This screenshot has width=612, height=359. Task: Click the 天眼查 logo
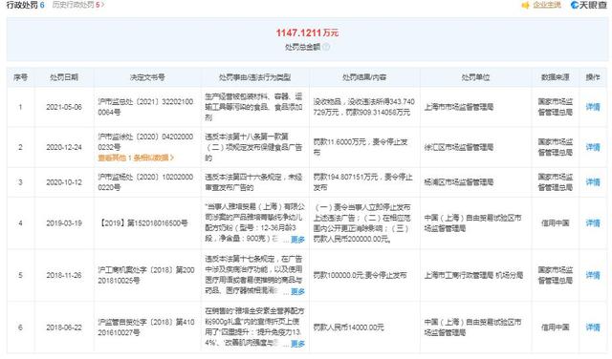pos(588,5)
